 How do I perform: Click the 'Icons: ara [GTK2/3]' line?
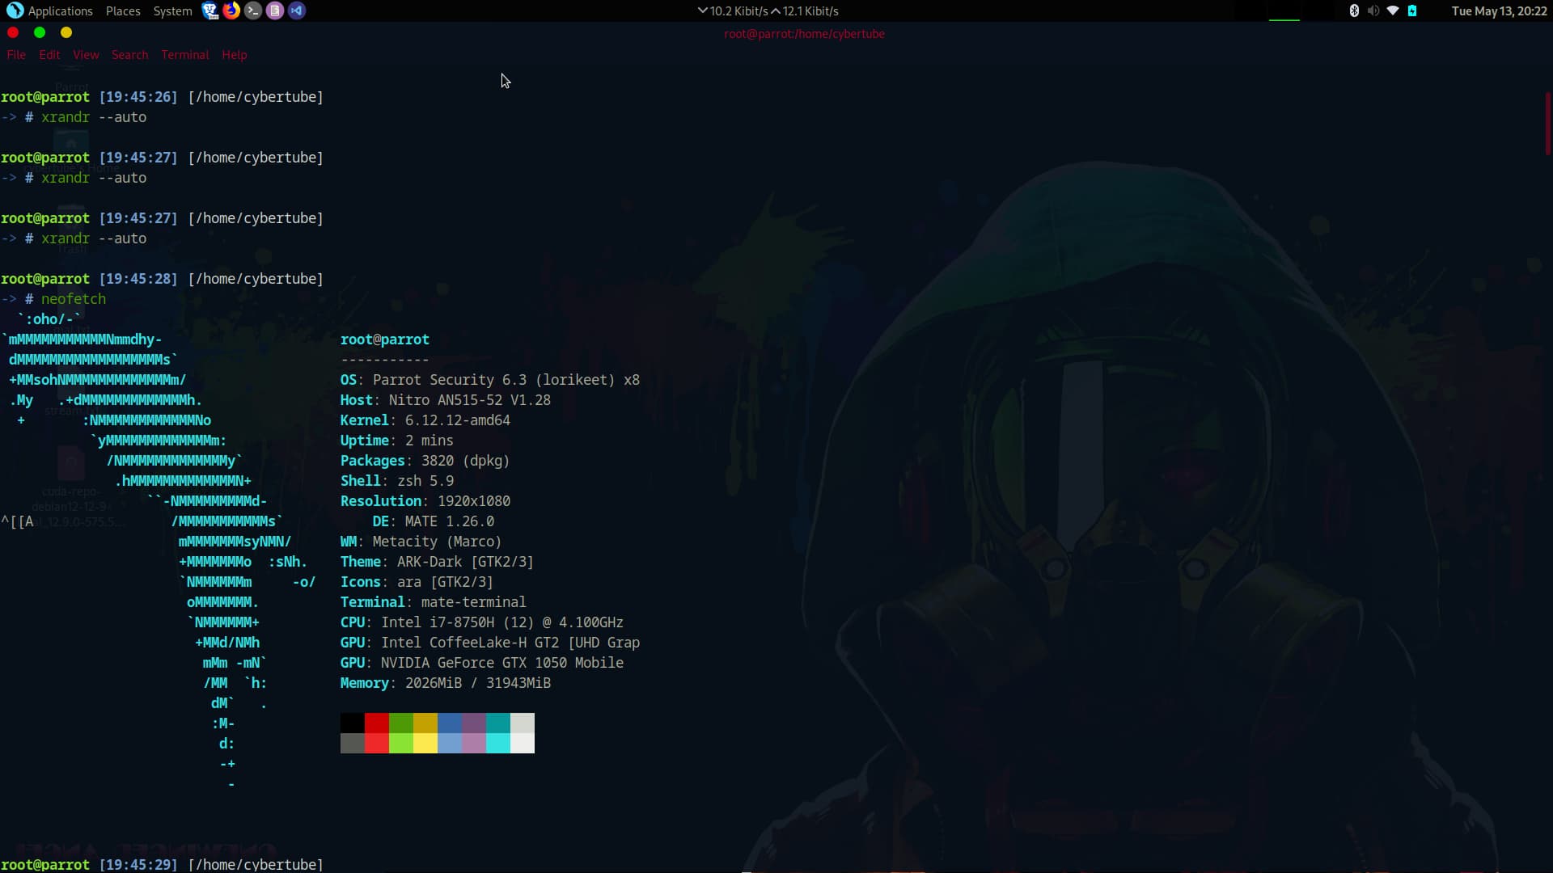(417, 582)
